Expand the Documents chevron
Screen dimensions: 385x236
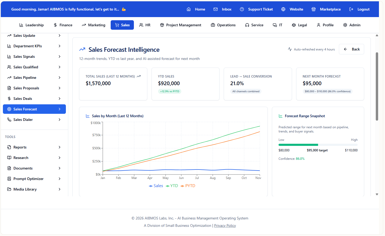pos(60,168)
